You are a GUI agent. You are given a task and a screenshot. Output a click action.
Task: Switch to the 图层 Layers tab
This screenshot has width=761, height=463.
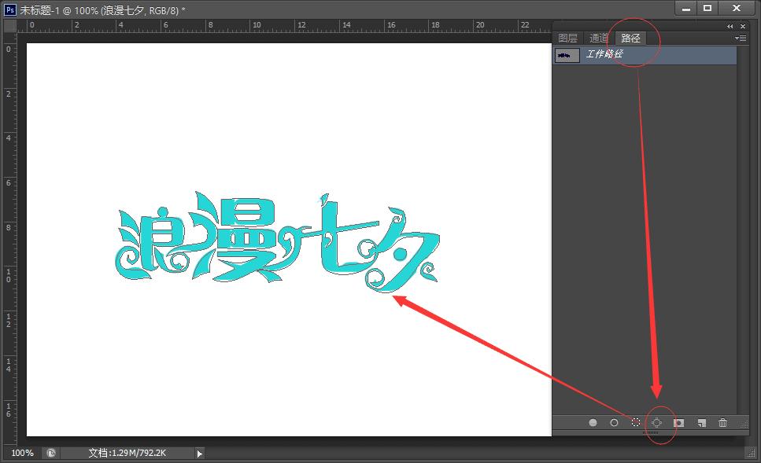[x=568, y=37]
